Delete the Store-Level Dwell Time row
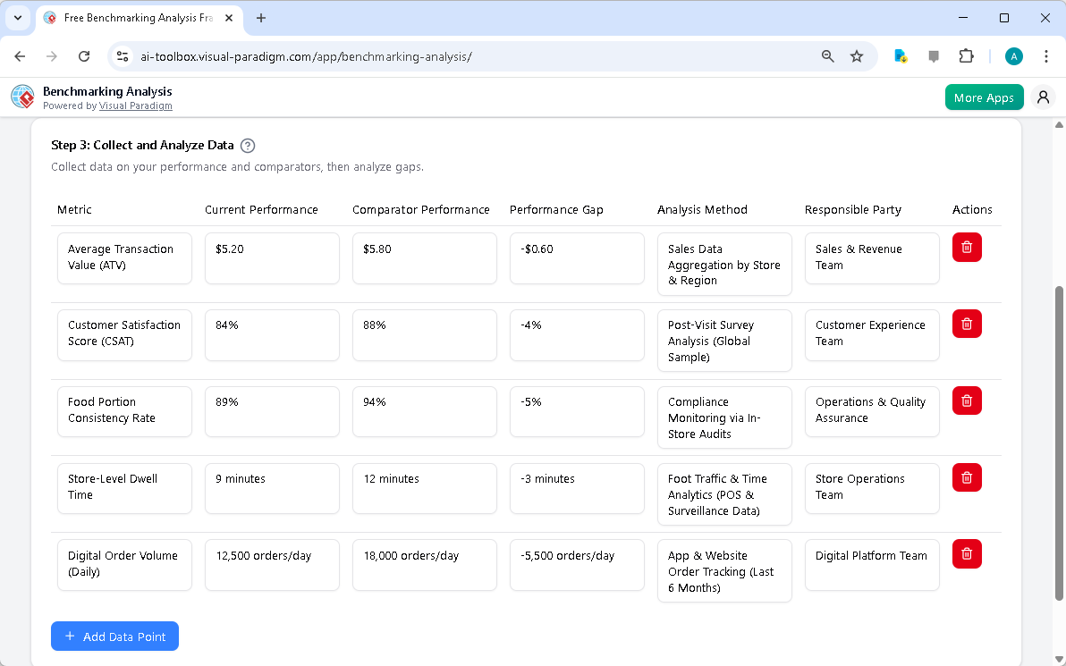 (967, 477)
